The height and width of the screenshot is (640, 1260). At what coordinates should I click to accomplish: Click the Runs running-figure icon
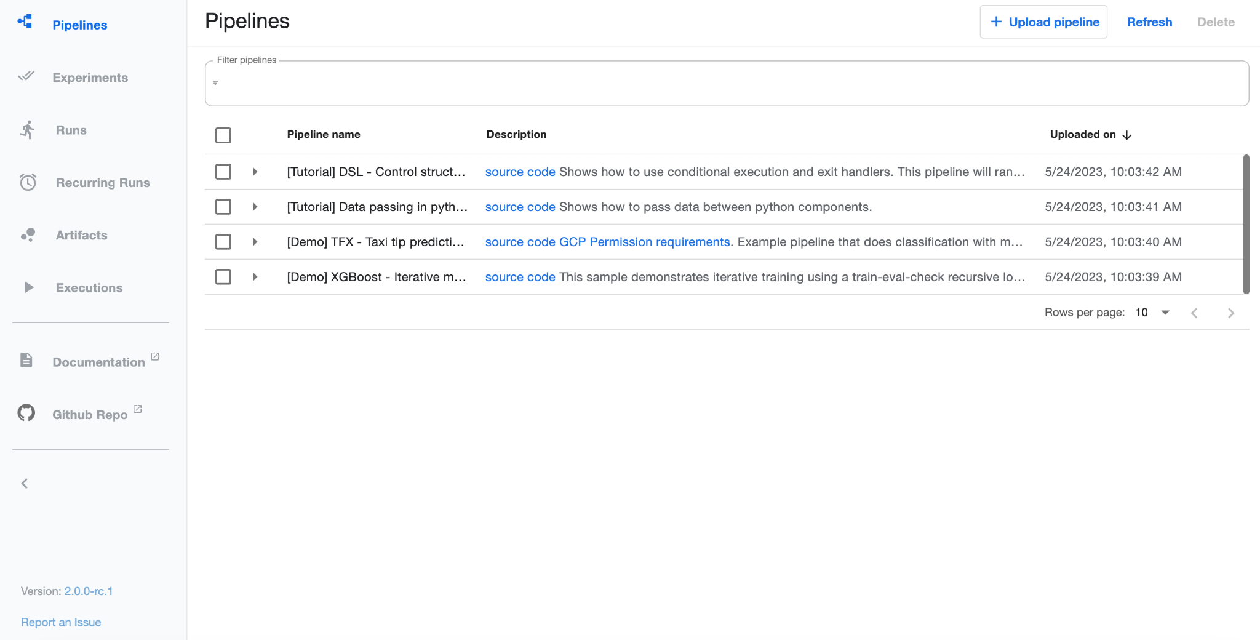pos(27,130)
